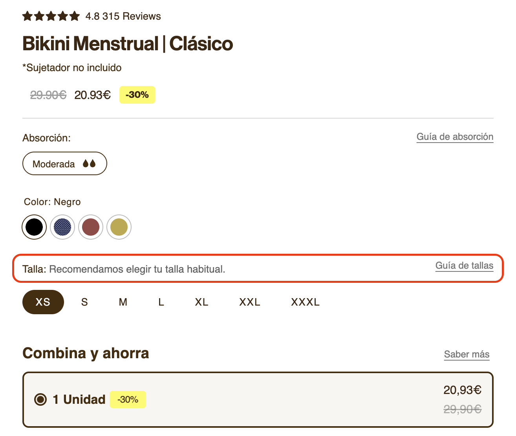Select size L
Screen dimensions: 516x436
click(x=161, y=302)
